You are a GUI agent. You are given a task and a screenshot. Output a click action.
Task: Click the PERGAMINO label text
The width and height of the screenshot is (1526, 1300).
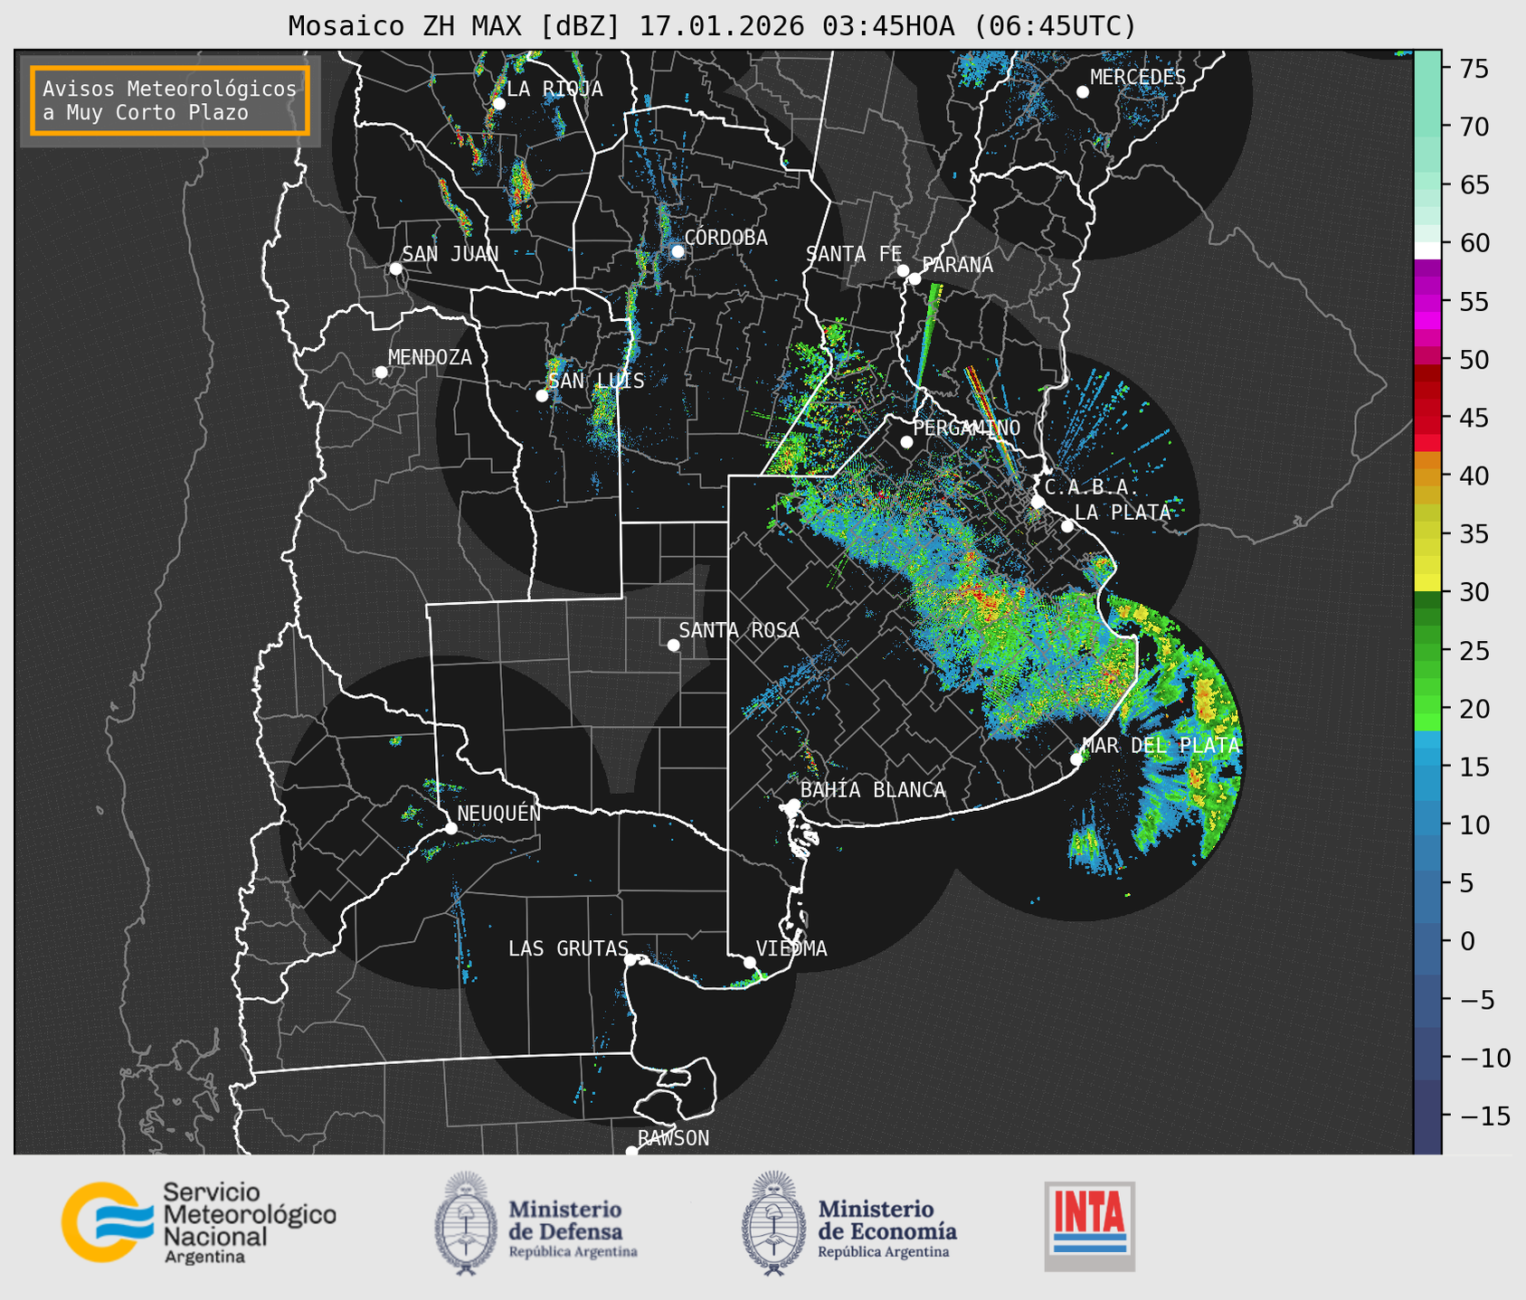click(967, 428)
